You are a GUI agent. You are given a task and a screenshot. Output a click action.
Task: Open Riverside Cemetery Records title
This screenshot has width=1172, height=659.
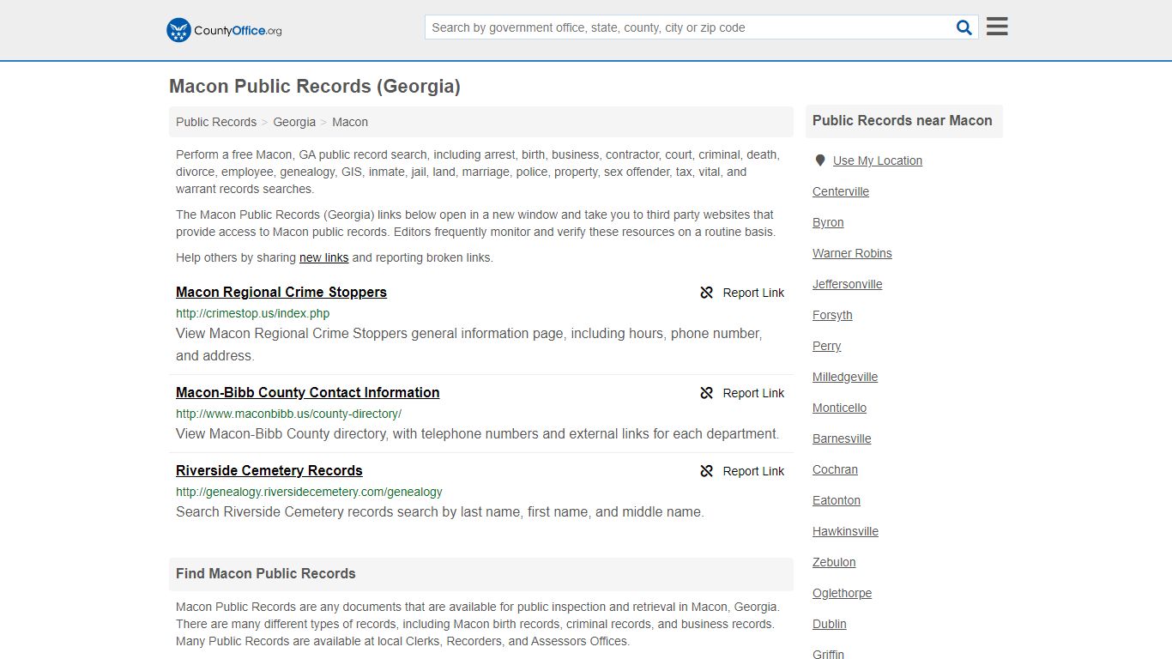pos(269,470)
